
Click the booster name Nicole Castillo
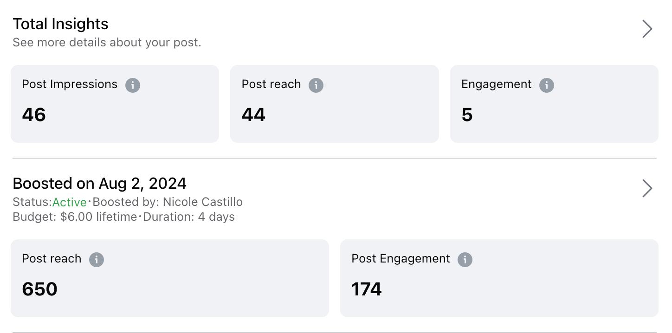pos(202,202)
